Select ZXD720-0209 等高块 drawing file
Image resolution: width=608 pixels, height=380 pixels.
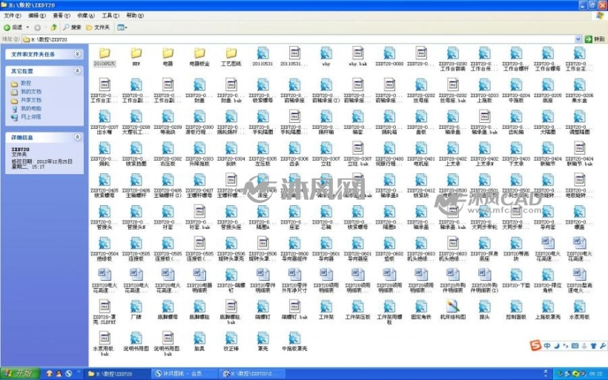(x=168, y=123)
